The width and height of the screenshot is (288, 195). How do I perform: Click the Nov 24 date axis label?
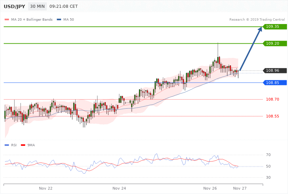(119, 188)
